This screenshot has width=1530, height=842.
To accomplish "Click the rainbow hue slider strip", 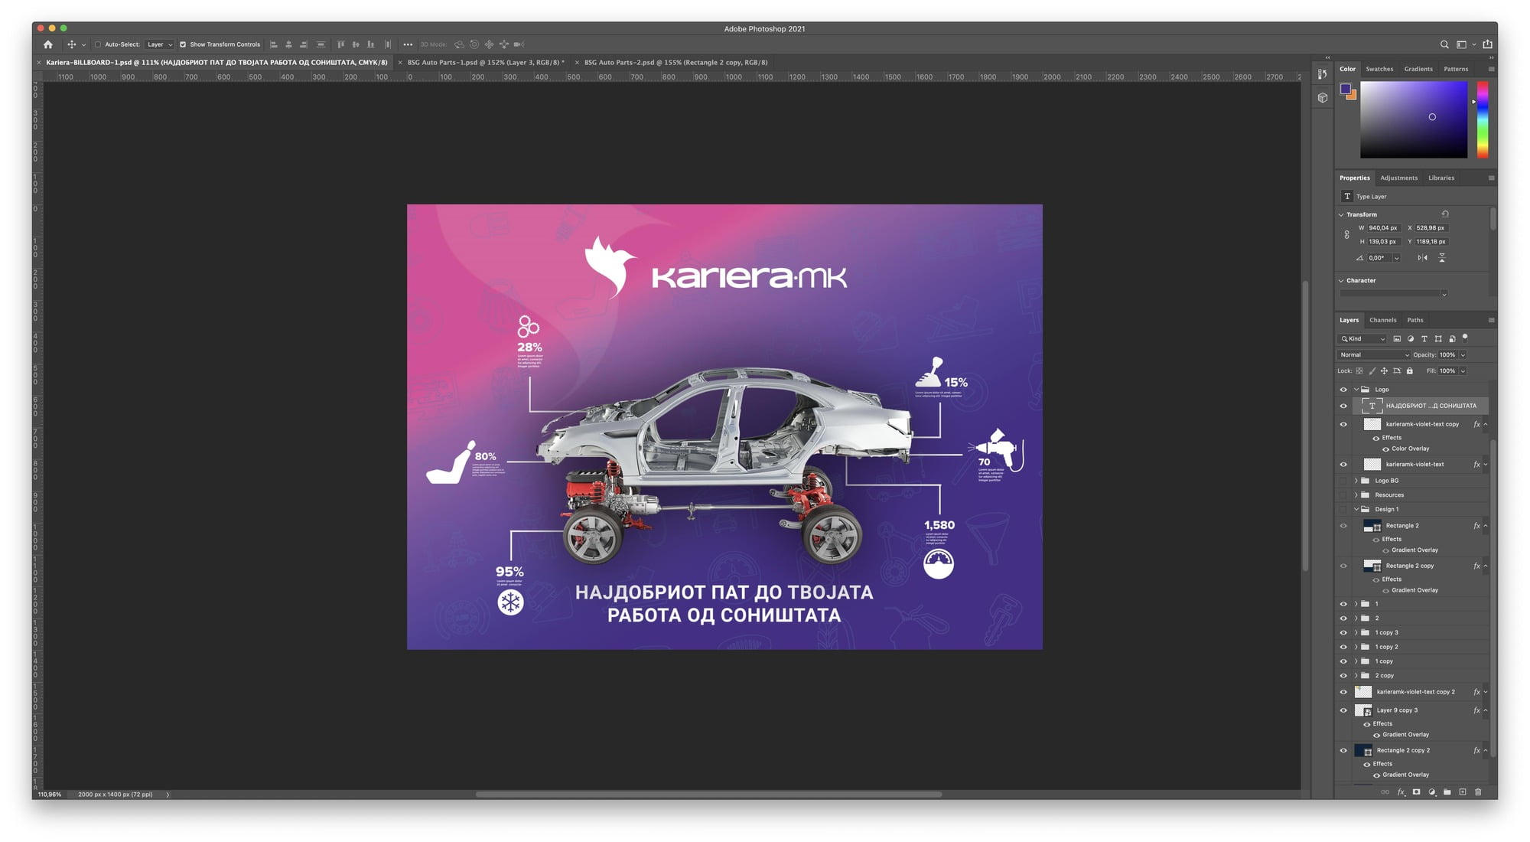I will click(x=1482, y=119).
